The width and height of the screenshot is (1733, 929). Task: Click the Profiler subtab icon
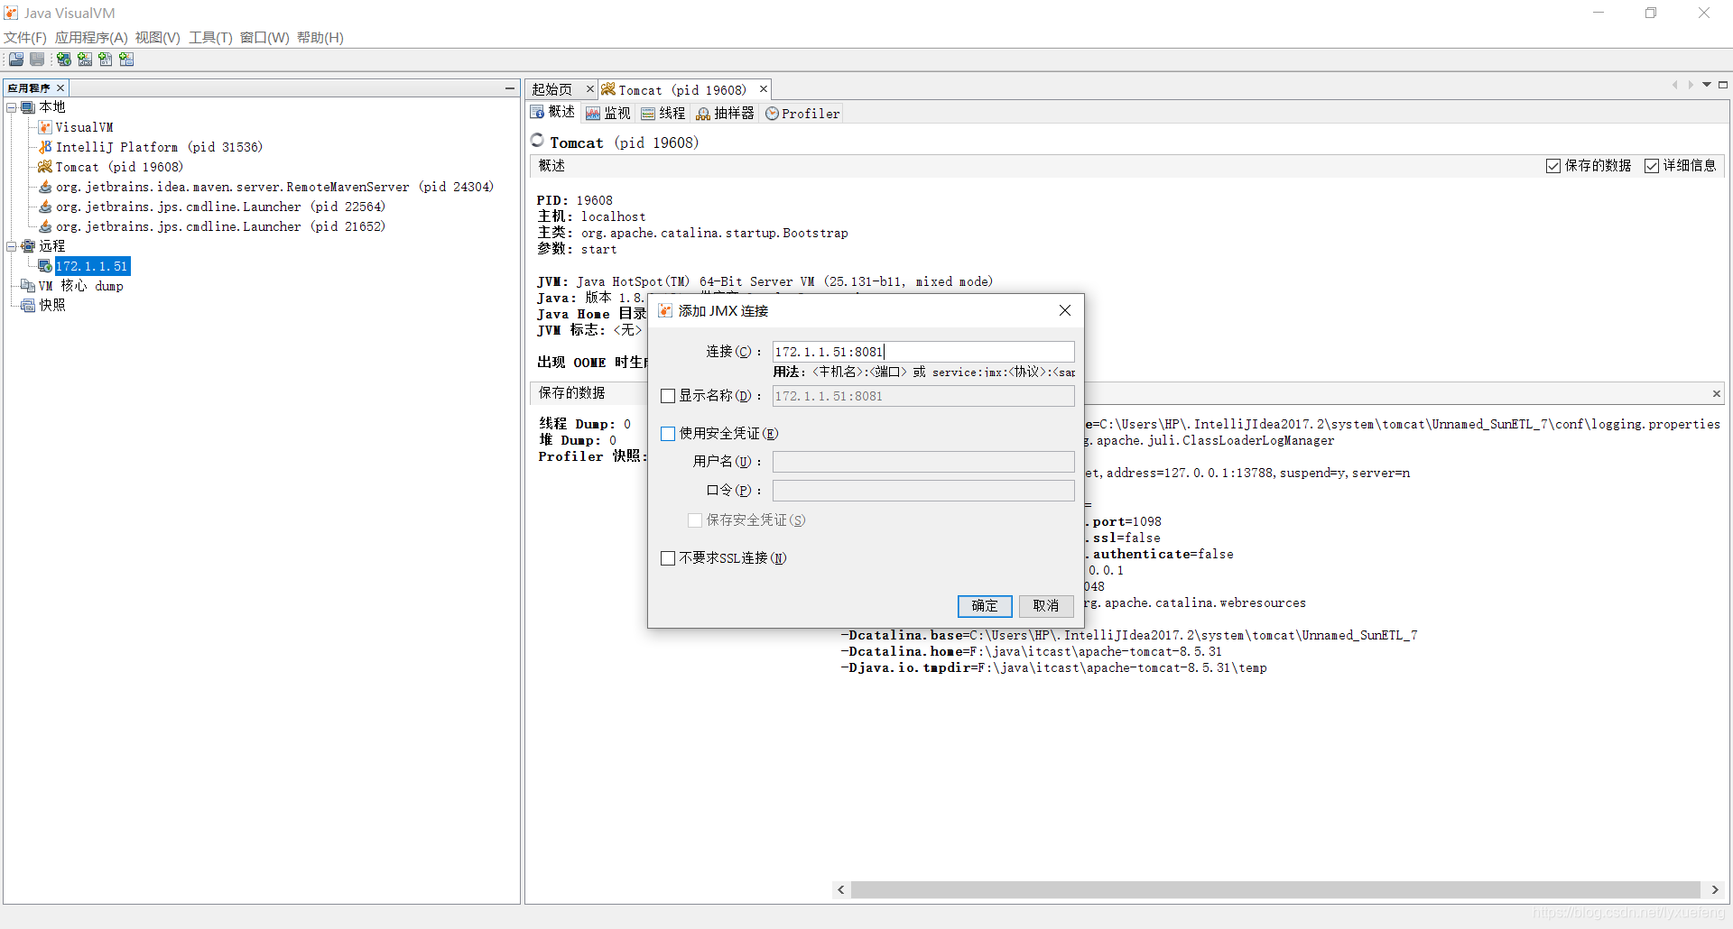tap(772, 114)
